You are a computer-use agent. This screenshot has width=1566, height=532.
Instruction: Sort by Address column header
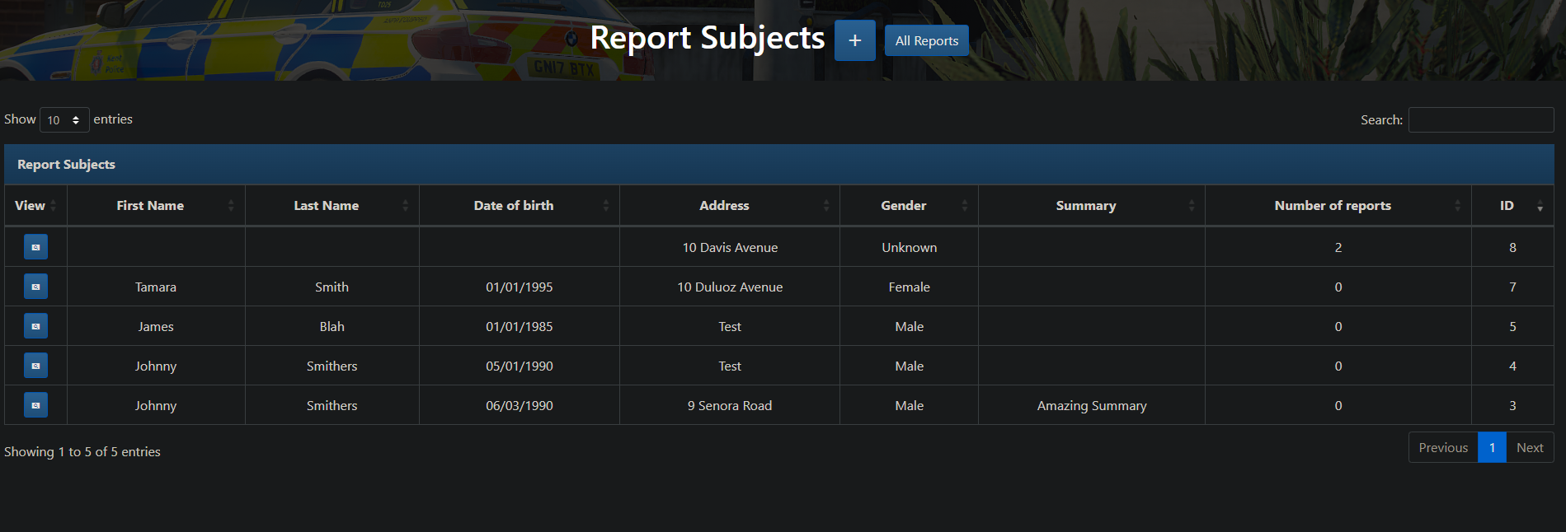pos(724,206)
